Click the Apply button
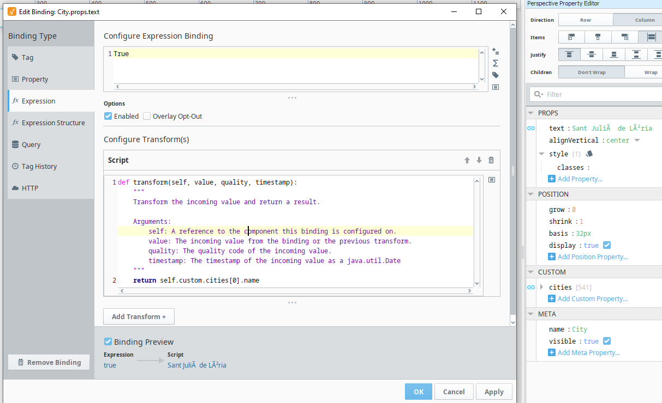Screen dimensions: 662x403 [494, 392]
